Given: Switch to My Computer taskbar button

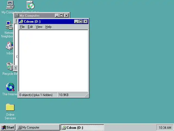Looking at the screenshot, I should coord(38,127).
